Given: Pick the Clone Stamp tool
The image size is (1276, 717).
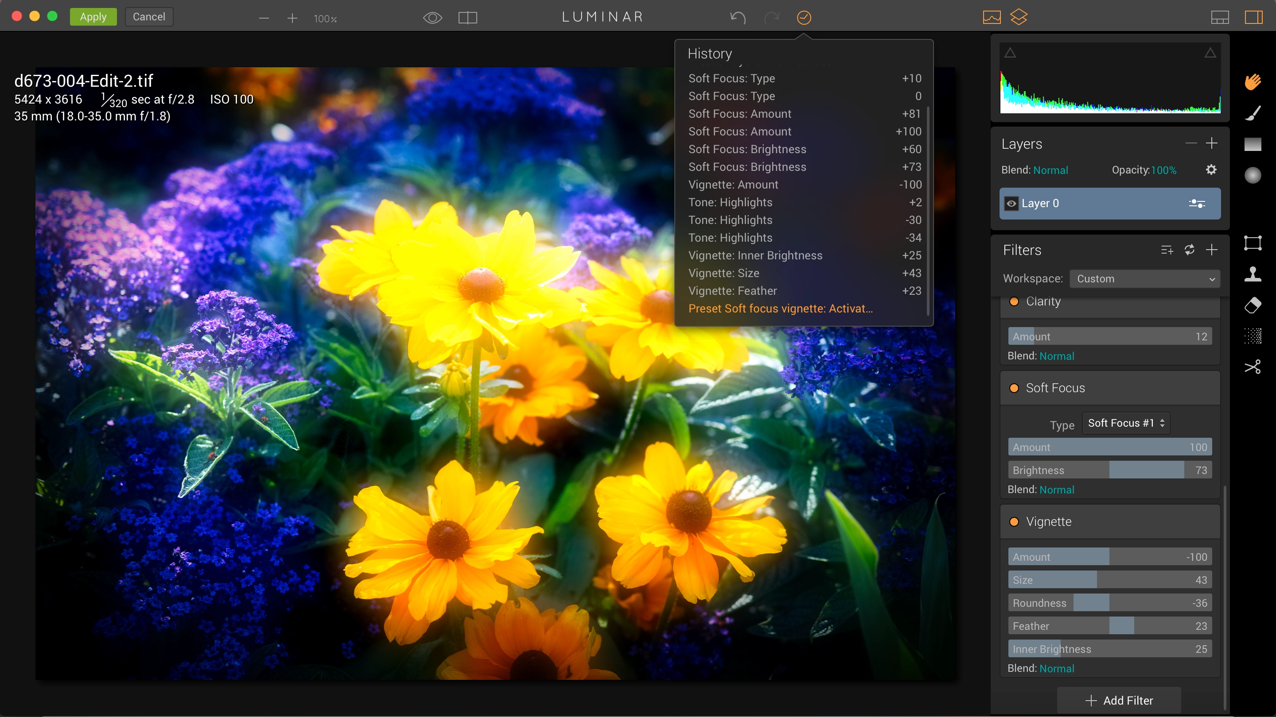Looking at the screenshot, I should [x=1253, y=274].
